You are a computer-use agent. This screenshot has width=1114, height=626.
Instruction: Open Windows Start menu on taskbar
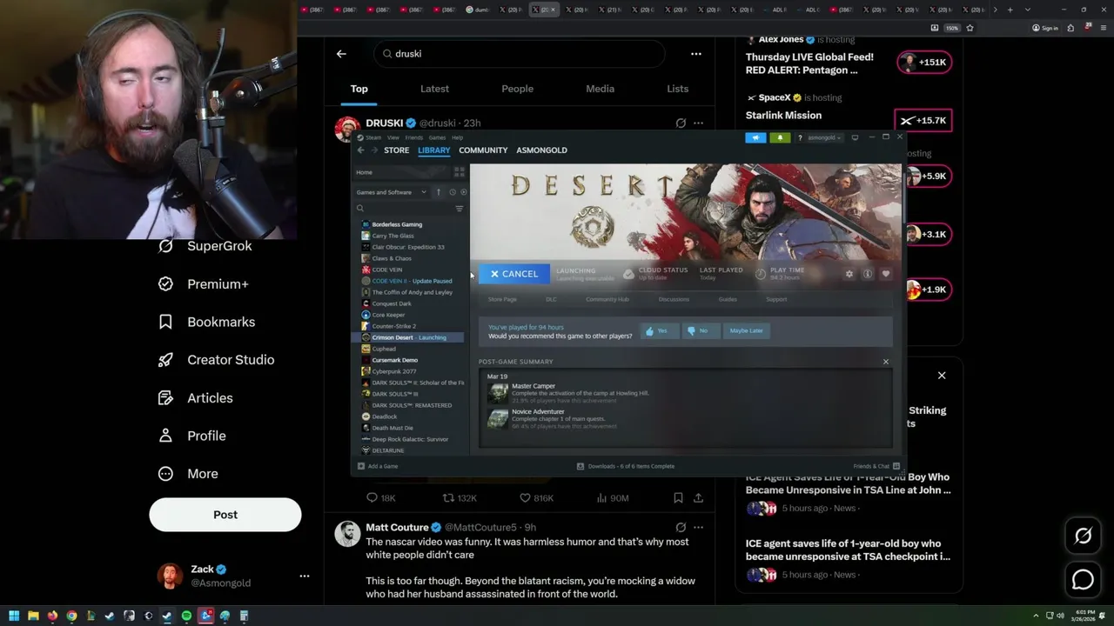tap(14, 616)
